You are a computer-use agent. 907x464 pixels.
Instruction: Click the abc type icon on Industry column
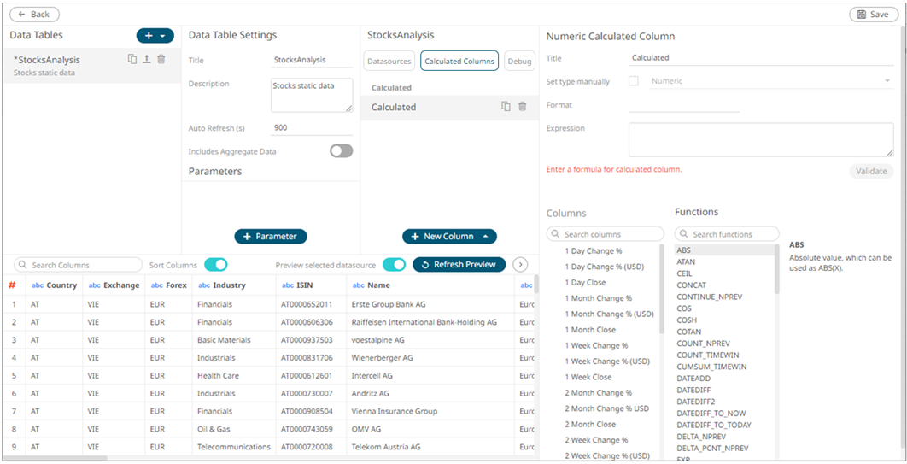(x=204, y=285)
